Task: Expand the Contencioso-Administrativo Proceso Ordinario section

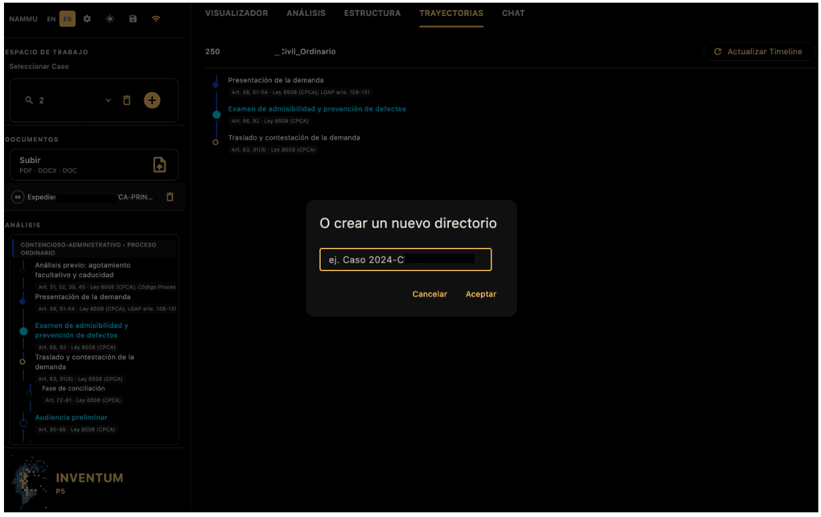Action: 94,248
